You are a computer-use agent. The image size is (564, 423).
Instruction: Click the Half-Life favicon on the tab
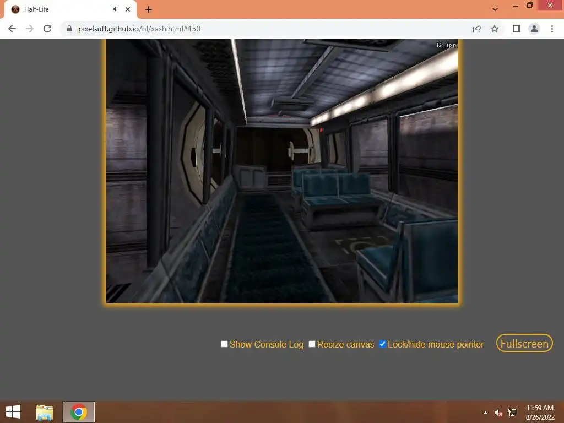pos(15,9)
